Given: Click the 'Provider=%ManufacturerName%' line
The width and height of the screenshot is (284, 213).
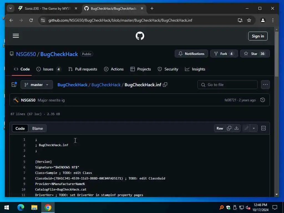Looking at the screenshot, I should [60, 184].
